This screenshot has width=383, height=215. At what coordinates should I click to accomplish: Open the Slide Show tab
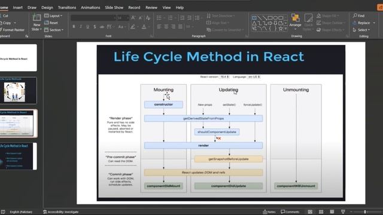pos(114,8)
